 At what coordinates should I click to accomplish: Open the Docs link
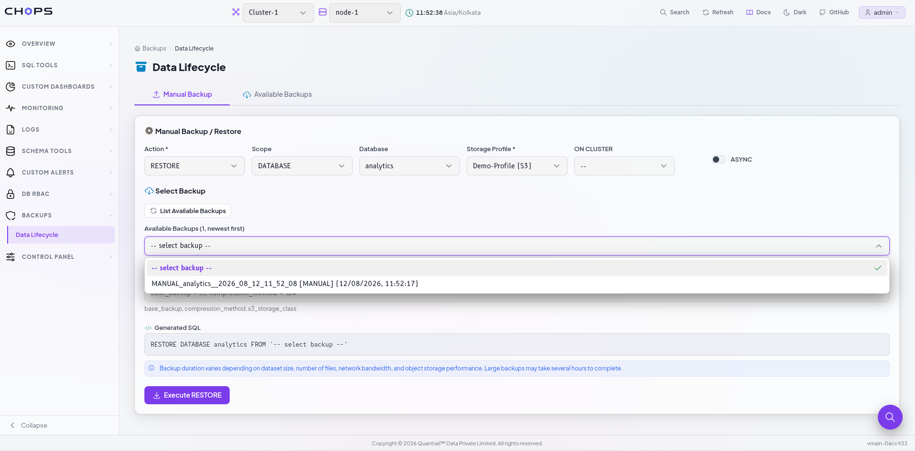coord(758,12)
